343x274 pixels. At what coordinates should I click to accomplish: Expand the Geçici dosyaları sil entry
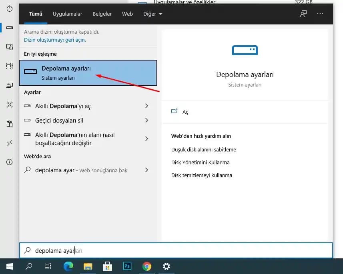(147, 120)
